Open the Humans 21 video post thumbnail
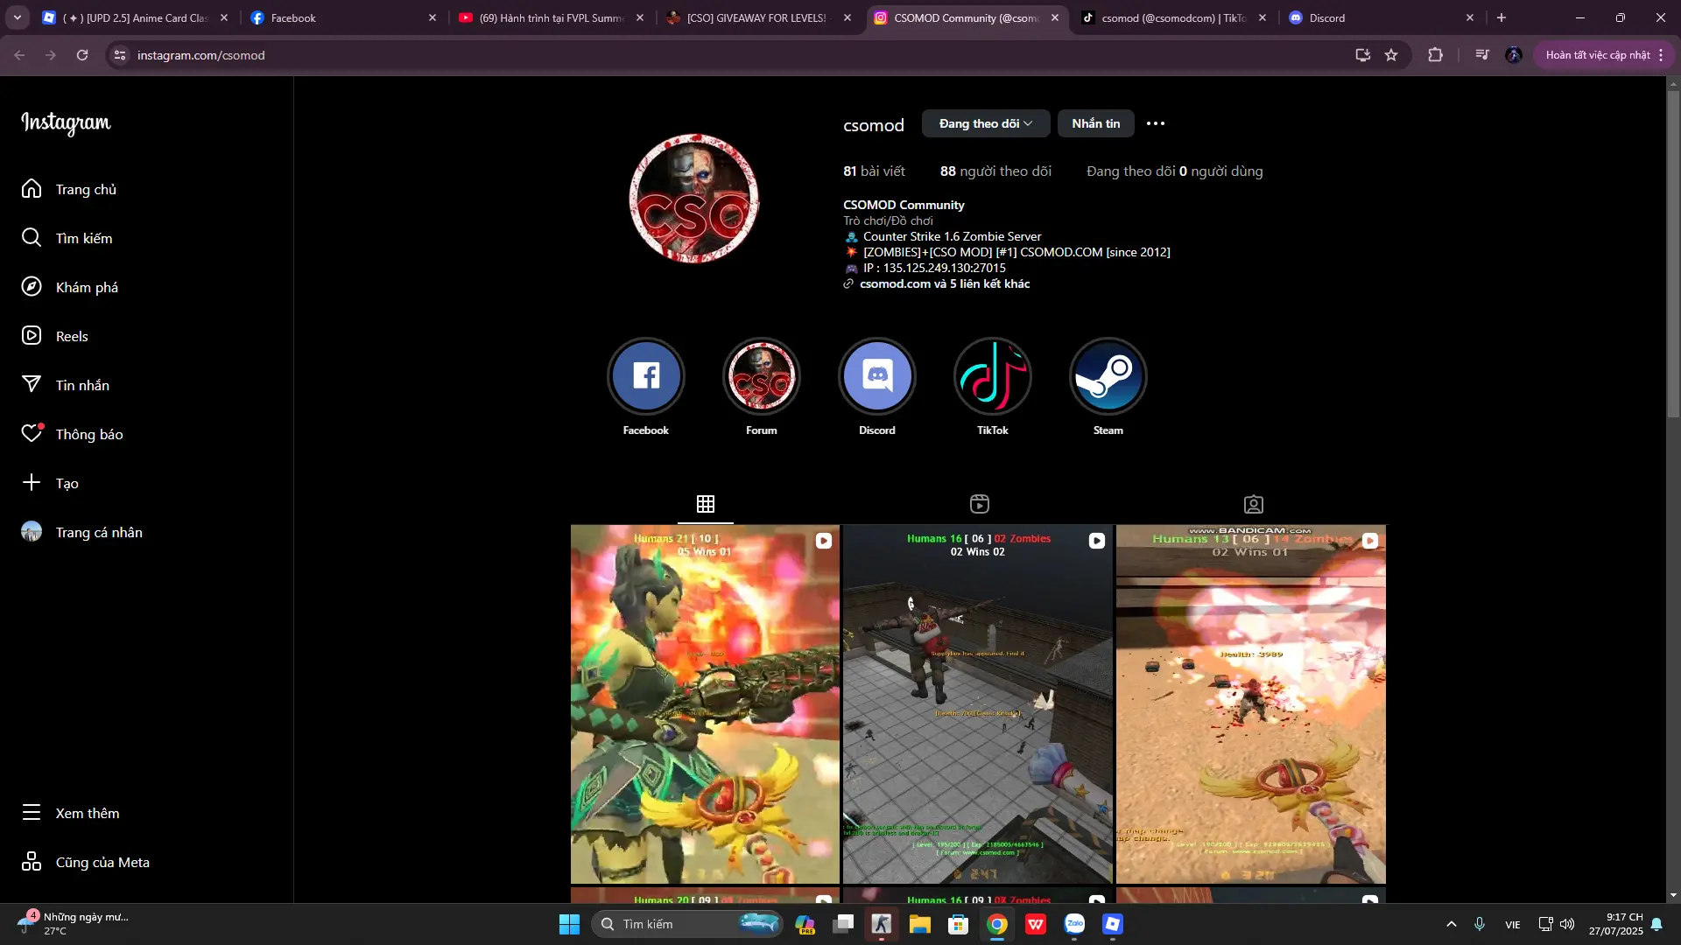This screenshot has height=945, width=1681. [705, 704]
